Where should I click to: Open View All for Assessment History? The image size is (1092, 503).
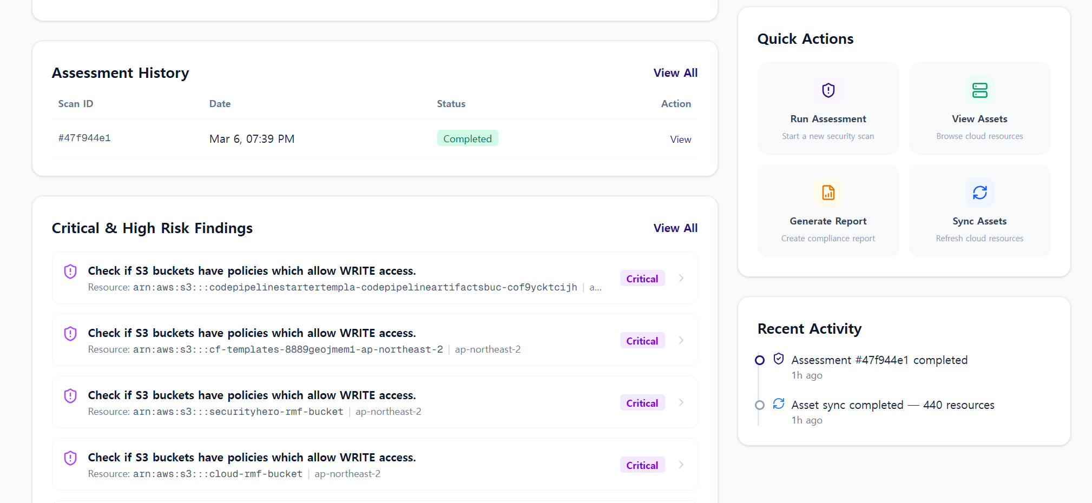click(x=675, y=73)
